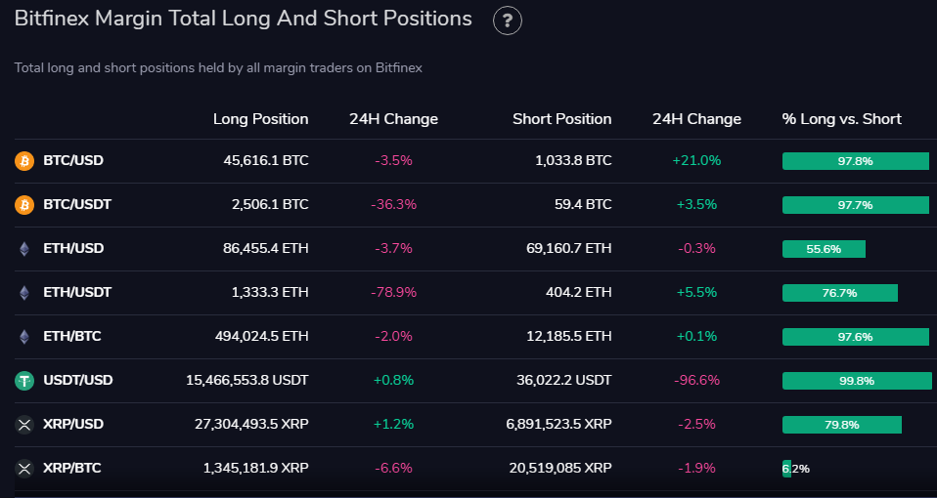This screenshot has width=937, height=498.
Task: Click the 97.8% BTC/USD long ratio bar
Action: [x=855, y=161]
